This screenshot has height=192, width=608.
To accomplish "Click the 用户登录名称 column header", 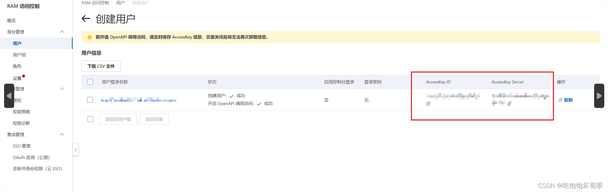I will pyautogui.click(x=115, y=82).
